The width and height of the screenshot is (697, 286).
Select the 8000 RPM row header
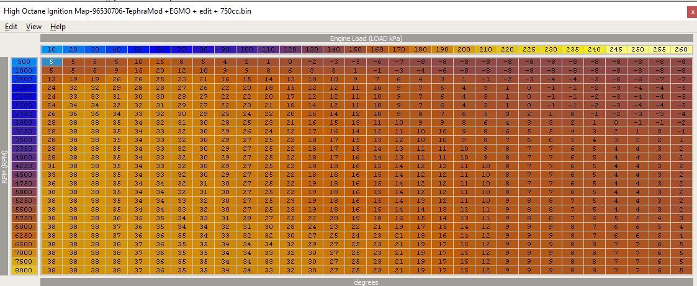click(24, 270)
